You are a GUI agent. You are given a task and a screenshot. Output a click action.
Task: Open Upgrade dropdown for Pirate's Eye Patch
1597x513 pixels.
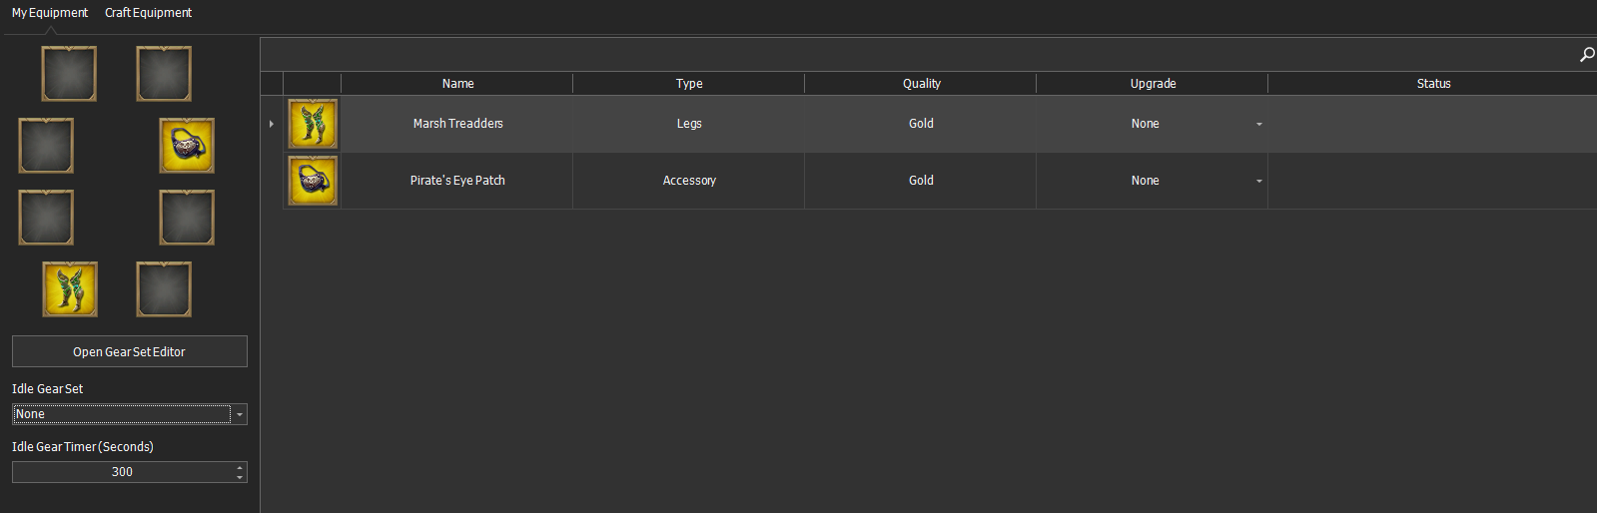click(x=1258, y=181)
